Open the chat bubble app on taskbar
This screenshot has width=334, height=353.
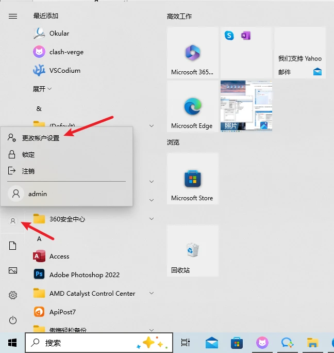click(x=287, y=343)
